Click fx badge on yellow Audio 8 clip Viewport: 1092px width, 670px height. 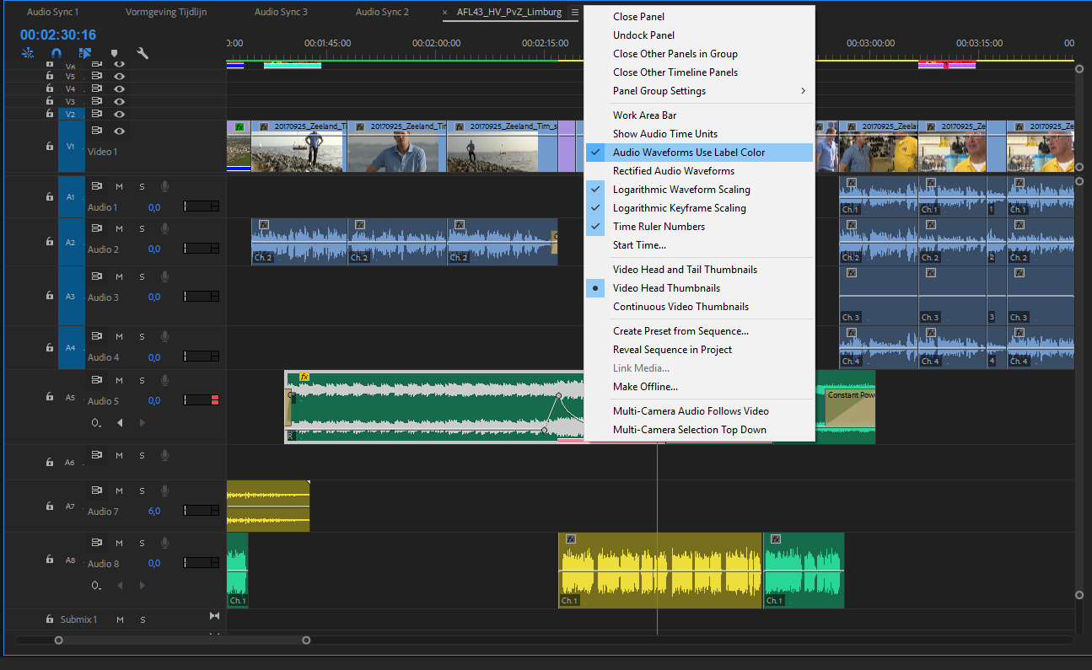pyautogui.click(x=571, y=539)
